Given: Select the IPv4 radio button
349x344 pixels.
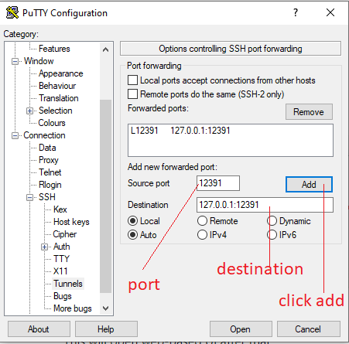Looking at the screenshot, I should 202,235.
